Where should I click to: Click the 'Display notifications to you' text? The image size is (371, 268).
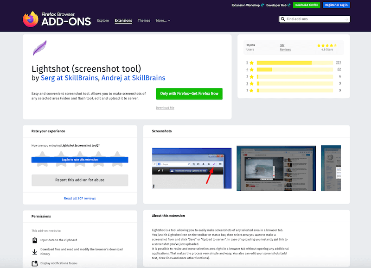[59, 263]
